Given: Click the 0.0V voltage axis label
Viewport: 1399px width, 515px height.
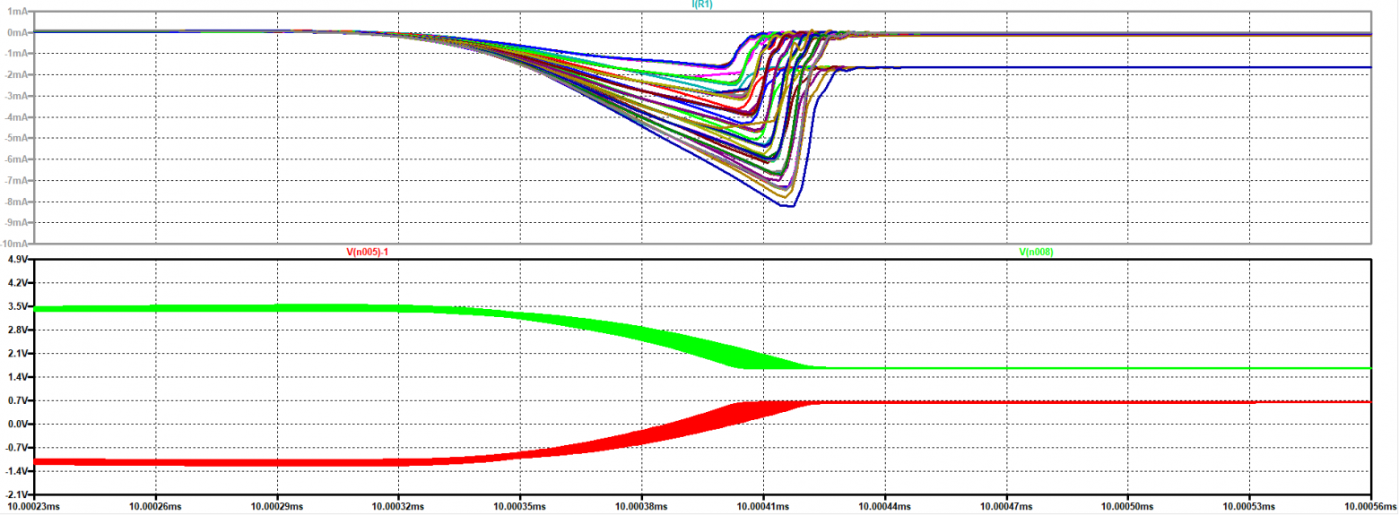Looking at the screenshot, I should pos(18,424).
